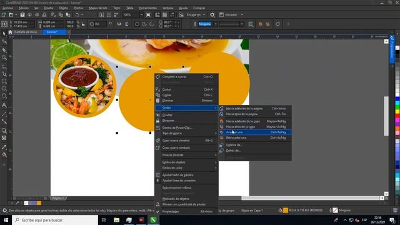Choose the full Ellipse shape icon in property bar
400x225 pixels.
[x=137, y=24]
